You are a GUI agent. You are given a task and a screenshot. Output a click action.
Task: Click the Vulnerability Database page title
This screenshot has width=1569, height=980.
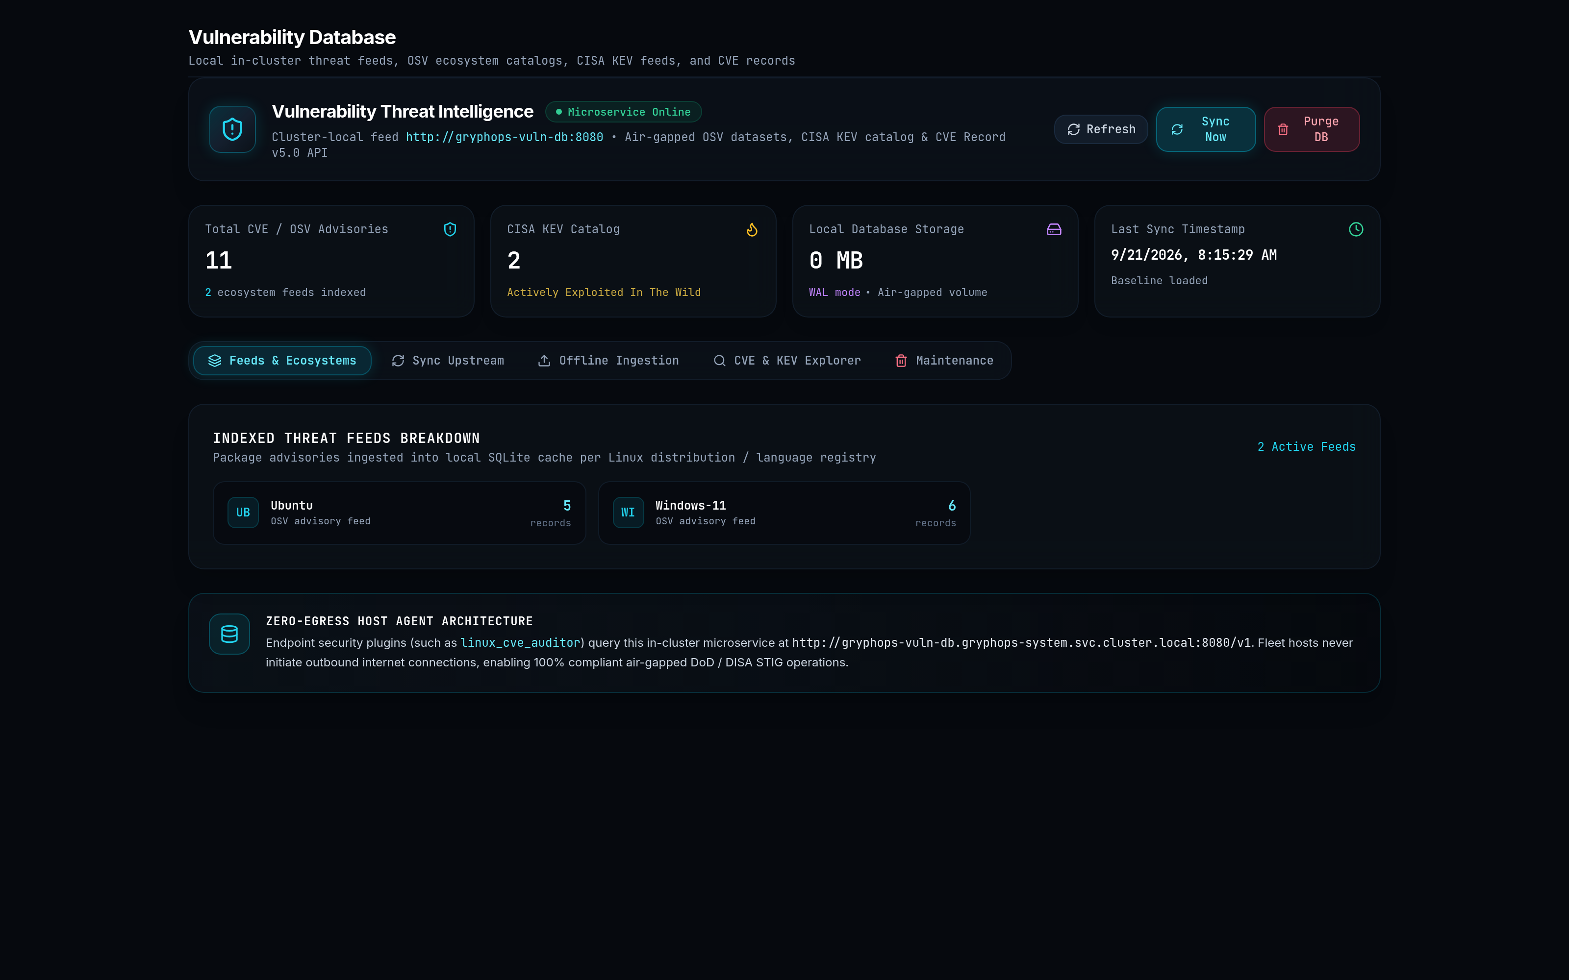coord(292,38)
